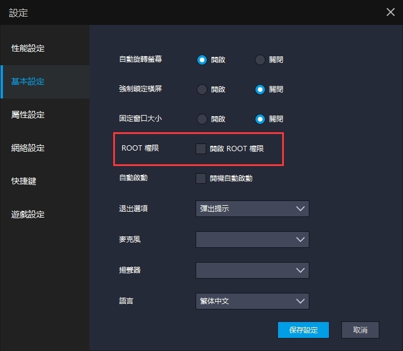This screenshot has width=403, height=351.
Task: Open the 語言 dropdown showing 繁体中文
Action: (x=252, y=301)
